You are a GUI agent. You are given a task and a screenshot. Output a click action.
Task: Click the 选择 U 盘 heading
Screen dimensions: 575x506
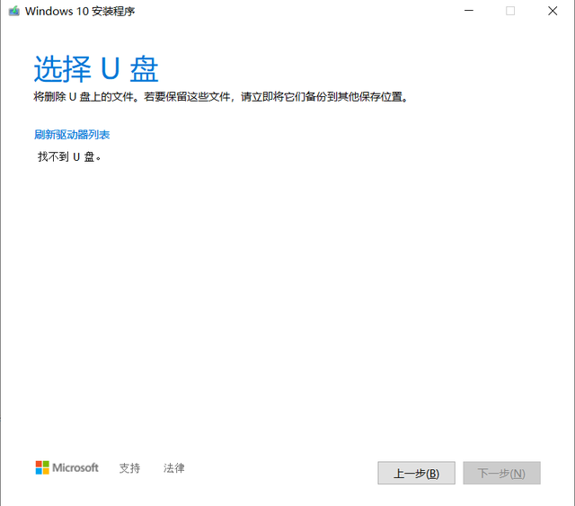[96, 69]
